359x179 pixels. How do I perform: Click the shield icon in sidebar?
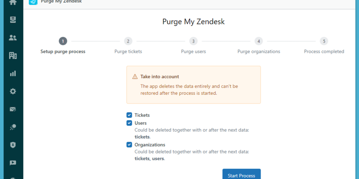13,145
